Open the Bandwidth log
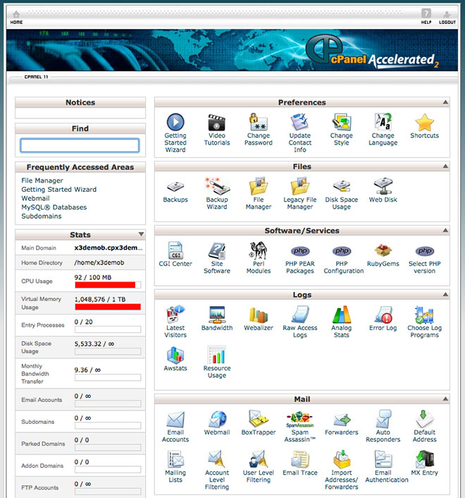This screenshot has width=465, height=498. [x=217, y=315]
